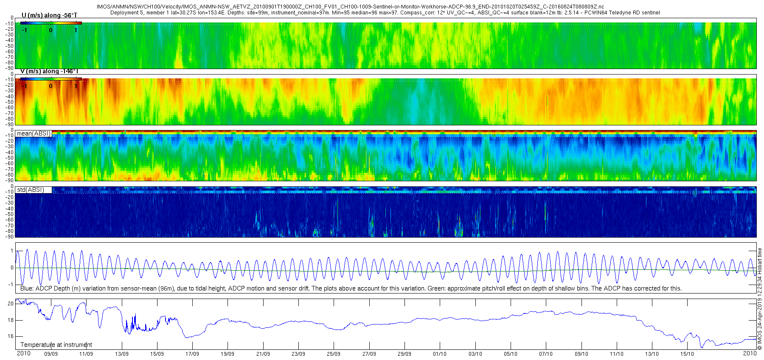Click the '-50' depth tick of std(ABSI) panel
This screenshot has width=764, height=360.
9,214
